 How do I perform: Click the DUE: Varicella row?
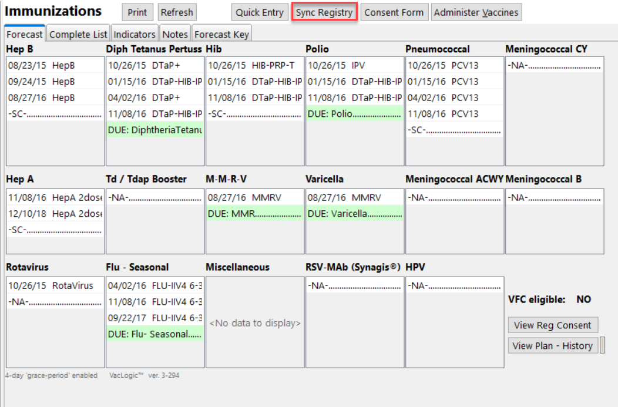point(354,214)
